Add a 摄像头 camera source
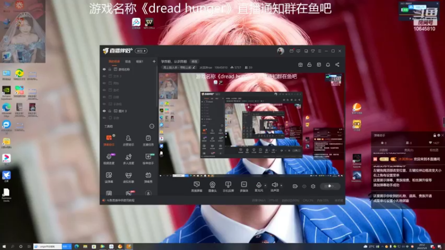This screenshot has height=250, width=445. pos(212,187)
